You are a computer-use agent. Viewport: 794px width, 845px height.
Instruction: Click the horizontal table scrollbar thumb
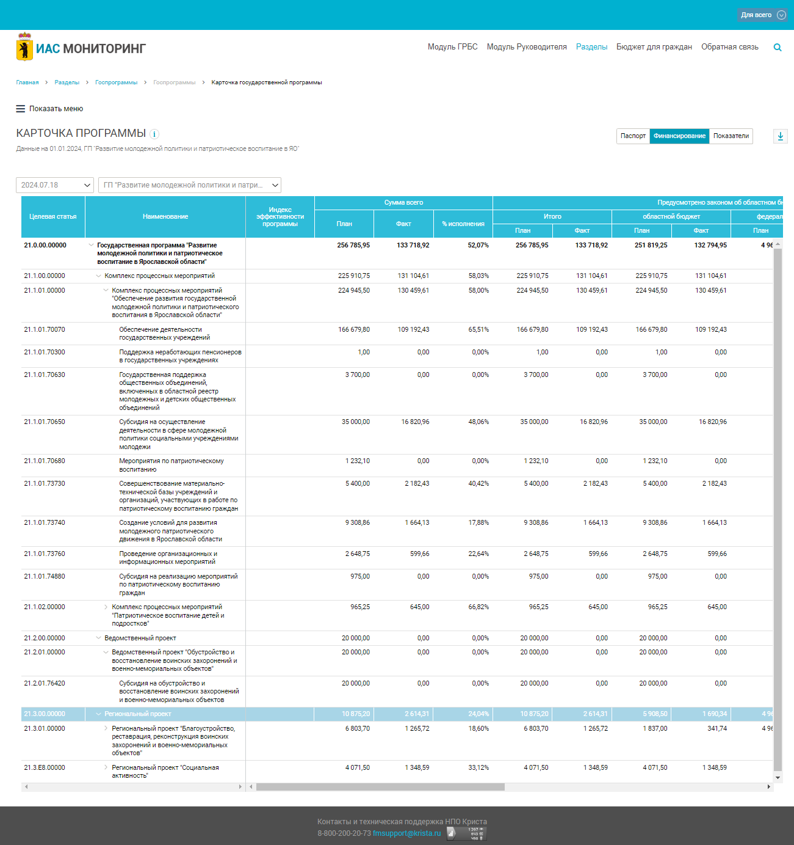coord(380,787)
